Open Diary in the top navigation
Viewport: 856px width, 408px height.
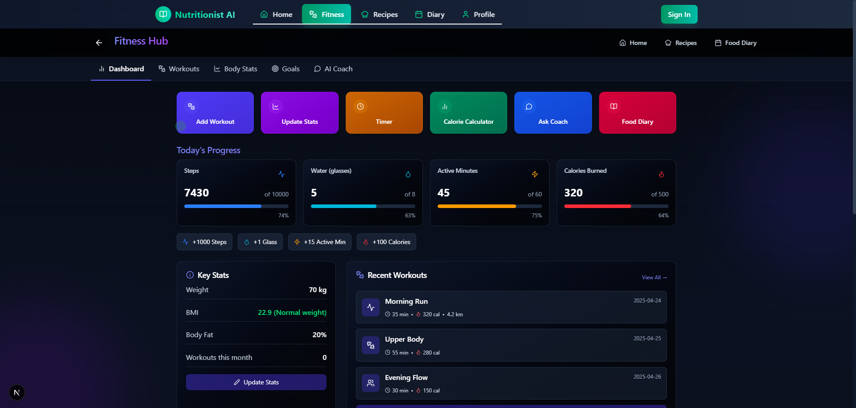430,14
